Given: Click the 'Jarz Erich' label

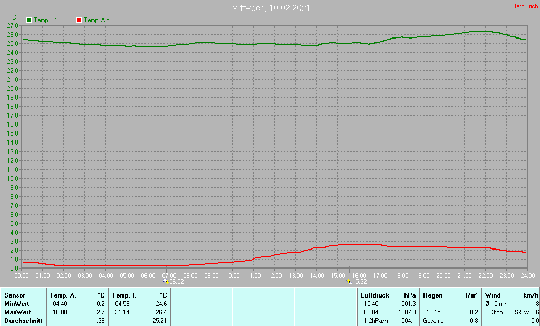Looking at the screenshot, I should click(x=526, y=6).
